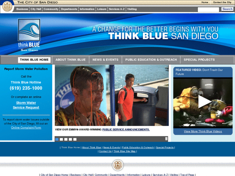Screen dimensions: 235x176
Task: Click City of San Diego Home footer link
Action: point(54,175)
